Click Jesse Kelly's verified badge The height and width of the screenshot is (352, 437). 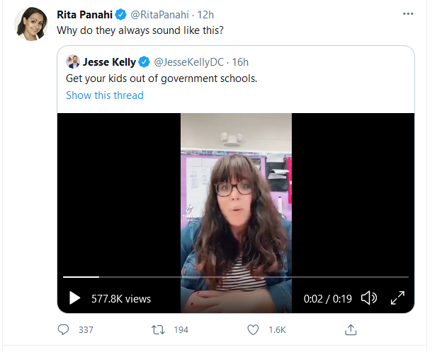(144, 61)
